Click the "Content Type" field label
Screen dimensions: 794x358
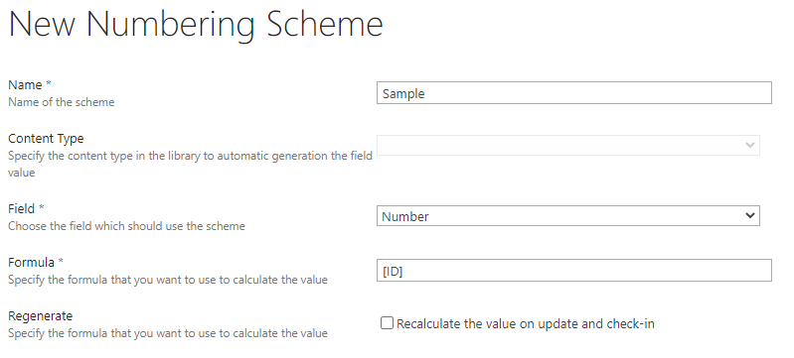coord(46,138)
